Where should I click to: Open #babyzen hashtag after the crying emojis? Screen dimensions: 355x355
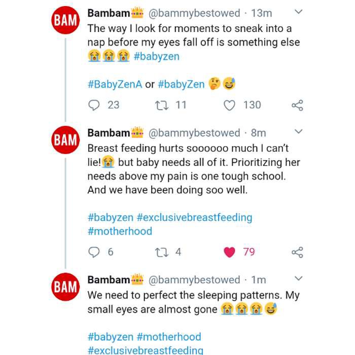(x=157, y=56)
